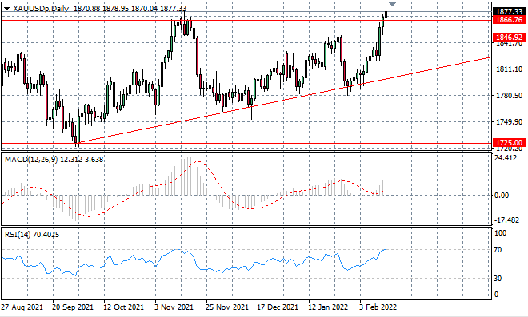This screenshot has width=528, height=317.
Task: Open the dropdown arrow beside XAUUSDp,Daily
Action: (x=6, y=9)
